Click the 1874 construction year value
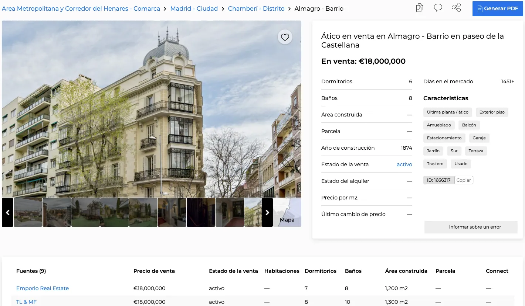Image resolution: width=525 pixels, height=306 pixels. (x=406, y=148)
